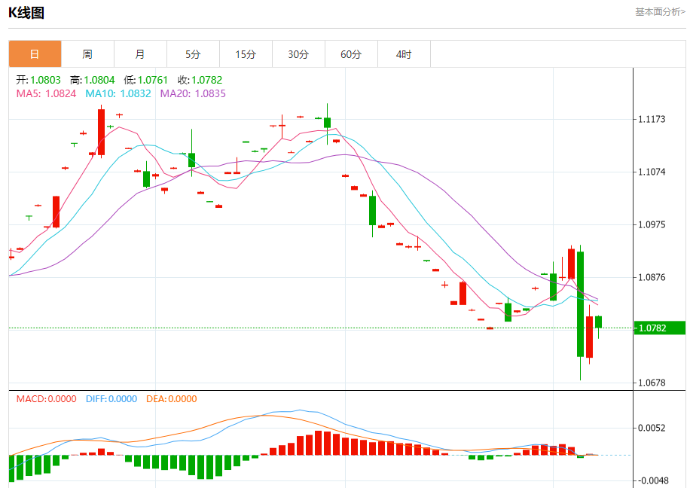Screen dimensions: 690x488
Task: Click the 1.1074 price axis label
Action: coord(652,172)
